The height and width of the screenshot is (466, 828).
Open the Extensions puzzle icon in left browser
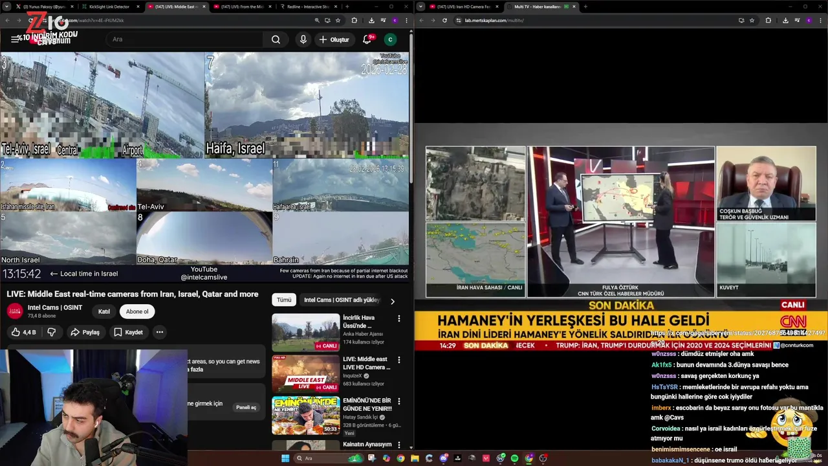pyautogui.click(x=354, y=20)
